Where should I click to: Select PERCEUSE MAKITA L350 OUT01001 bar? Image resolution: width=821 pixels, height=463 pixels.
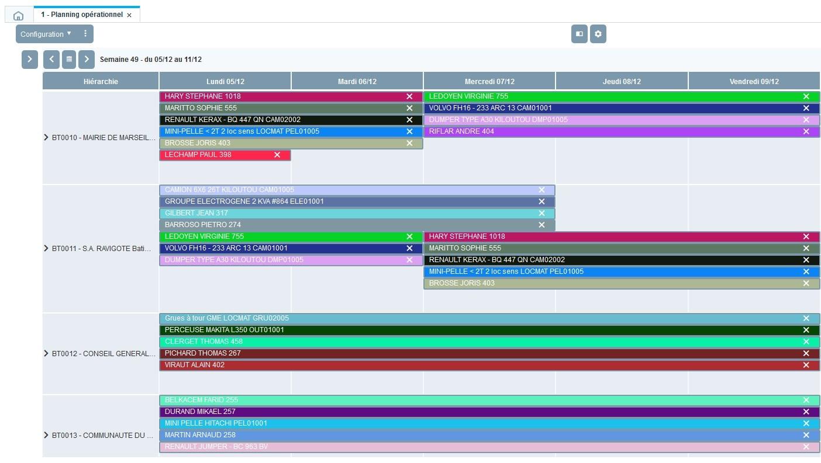(x=489, y=330)
